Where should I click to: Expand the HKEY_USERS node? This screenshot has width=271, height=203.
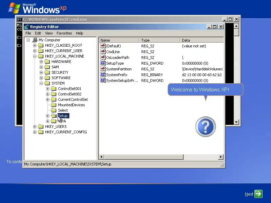(35, 127)
